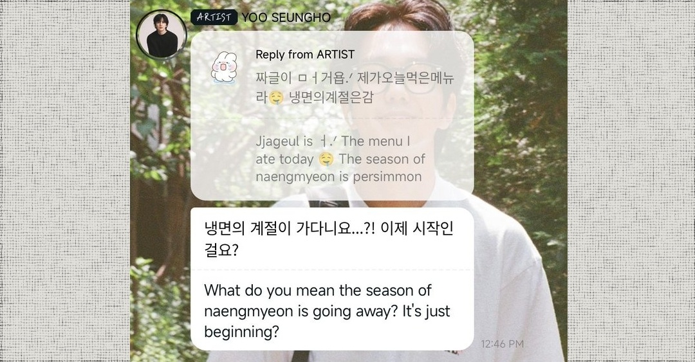Click the 12:46 PM timestamp

coord(502,344)
